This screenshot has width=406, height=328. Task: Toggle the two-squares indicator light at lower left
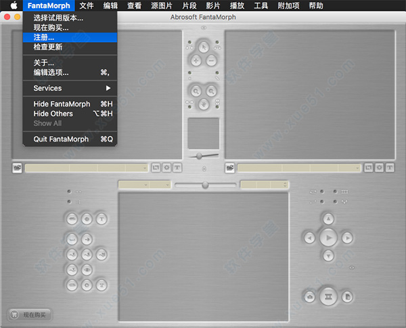coord(69,192)
